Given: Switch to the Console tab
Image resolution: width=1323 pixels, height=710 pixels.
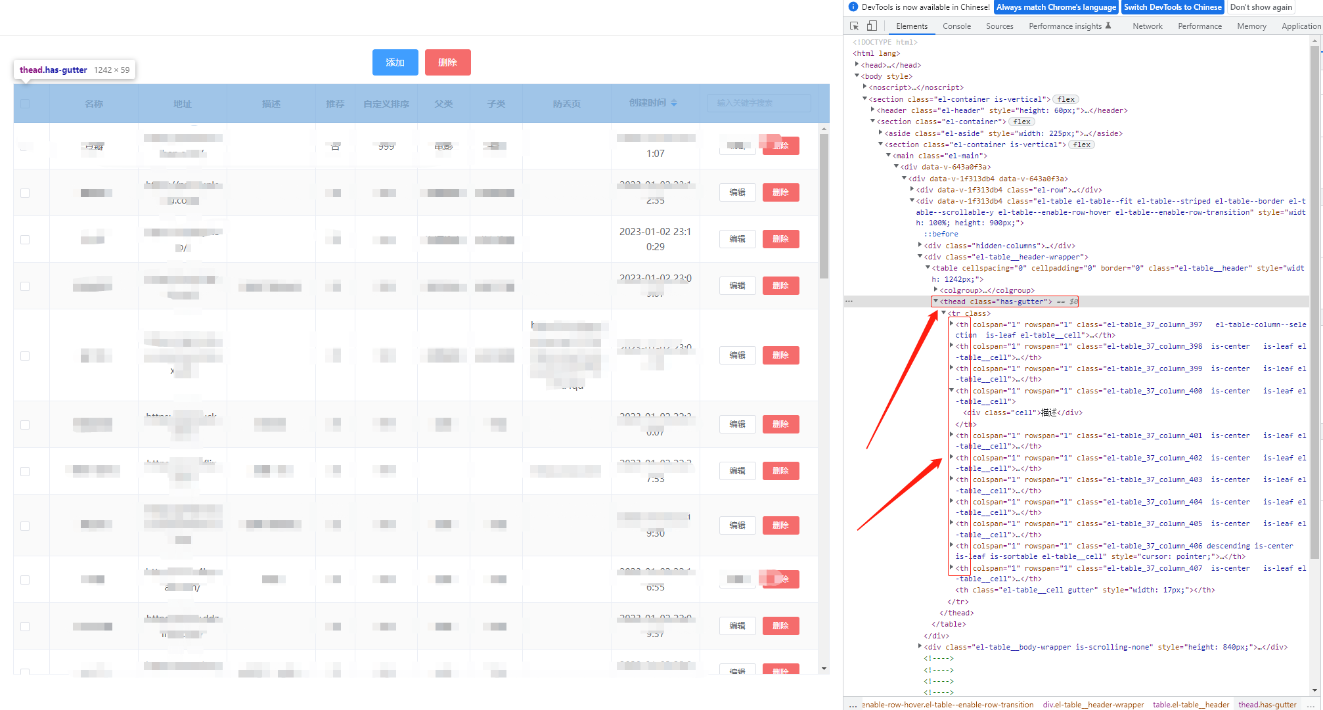Looking at the screenshot, I should pyautogui.click(x=956, y=26).
